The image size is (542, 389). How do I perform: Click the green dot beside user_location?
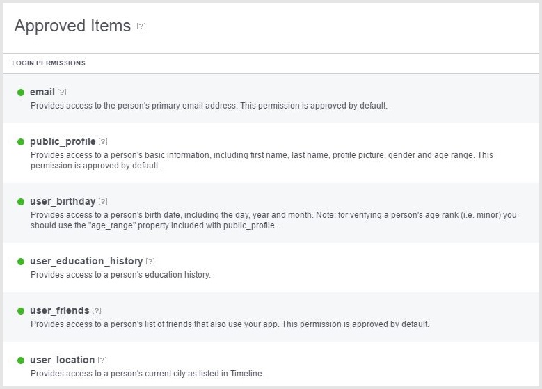click(21, 360)
